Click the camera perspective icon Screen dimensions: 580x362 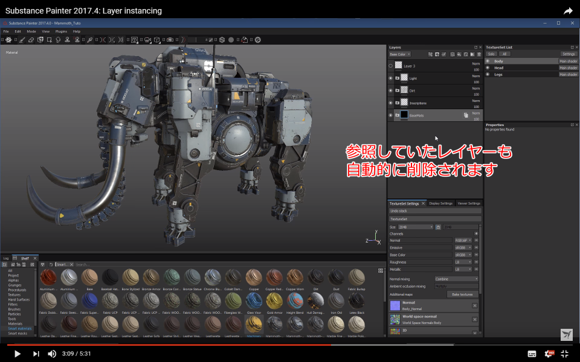tap(147, 40)
